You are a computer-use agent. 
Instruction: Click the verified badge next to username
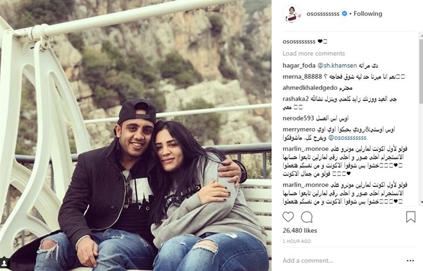(344, 14)
